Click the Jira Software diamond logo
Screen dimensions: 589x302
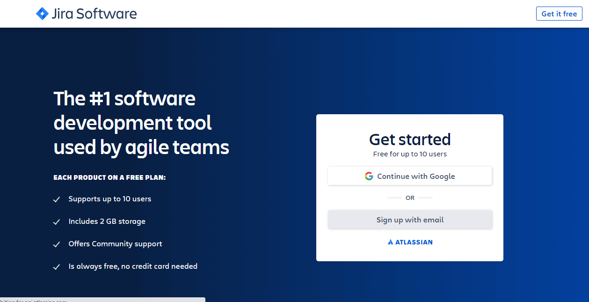42,14
